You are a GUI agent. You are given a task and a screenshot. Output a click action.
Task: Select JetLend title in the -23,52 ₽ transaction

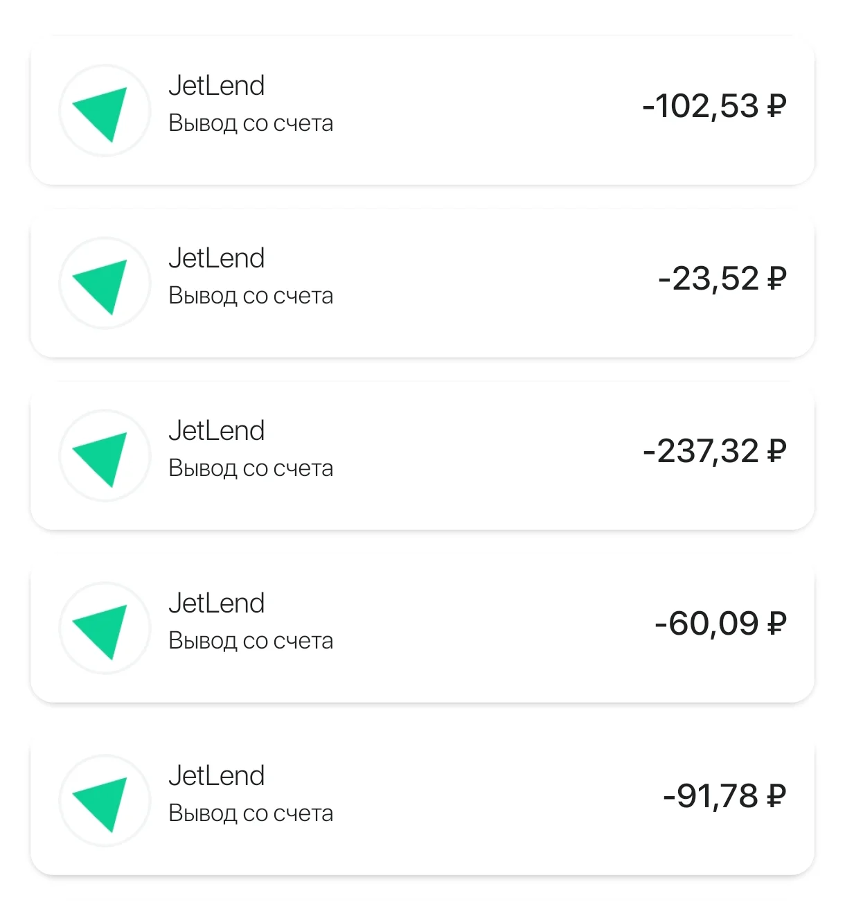[x=217, y=258]
